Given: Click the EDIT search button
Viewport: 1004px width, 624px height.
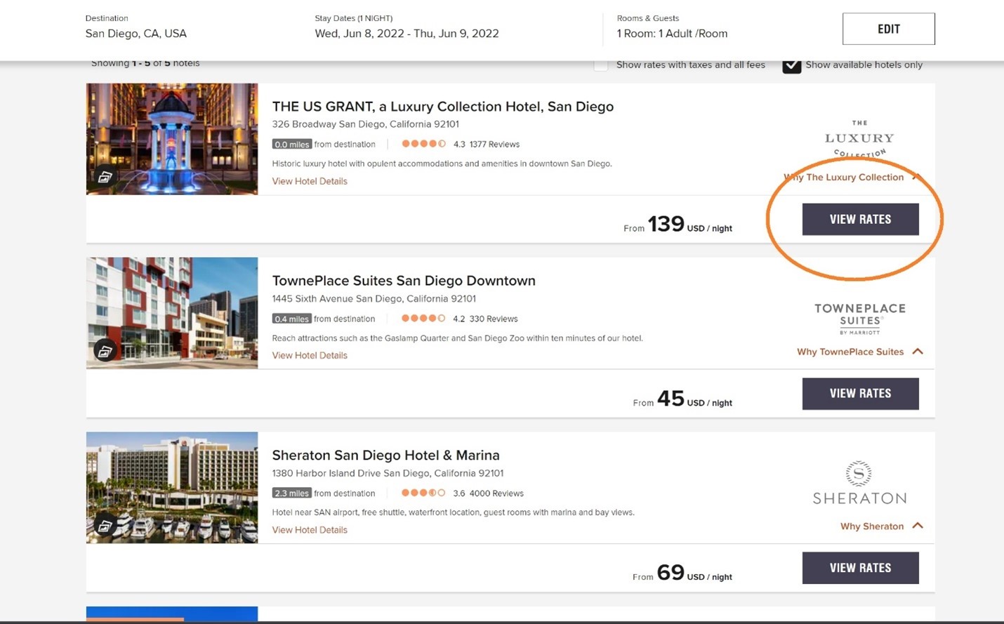Looking at the screenshot, I should pos(888,29).
